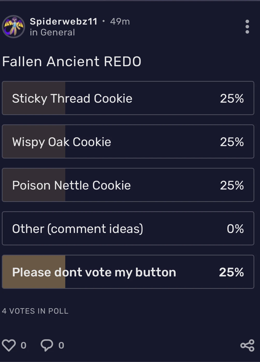Click the heart like counter zero

click(x=24, y=345)
